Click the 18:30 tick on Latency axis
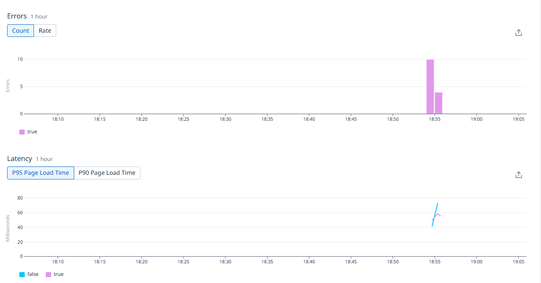 [x=225, y=262]
